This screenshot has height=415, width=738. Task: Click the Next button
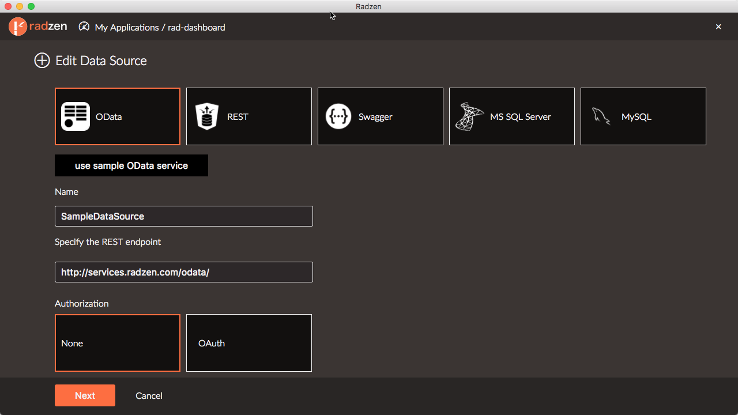(x=85, y=395)
